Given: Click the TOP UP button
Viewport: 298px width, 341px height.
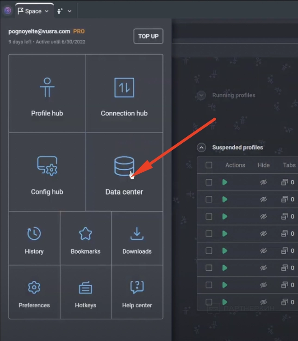Looking at the screenshot, I should point(148,36).
